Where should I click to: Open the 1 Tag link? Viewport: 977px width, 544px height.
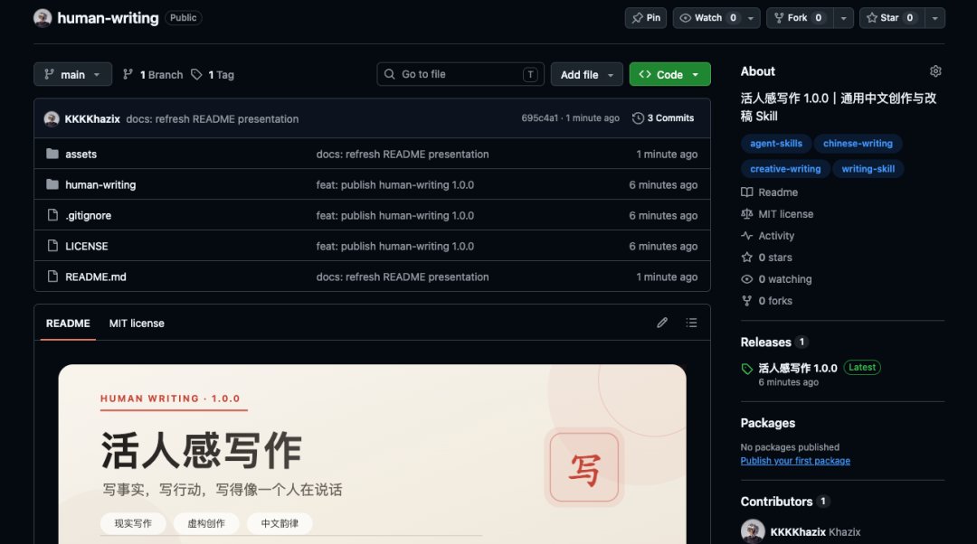[213, 75]
